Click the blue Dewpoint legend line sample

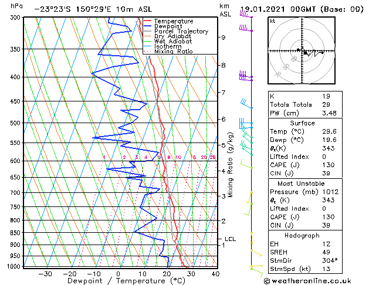(148, 26)
